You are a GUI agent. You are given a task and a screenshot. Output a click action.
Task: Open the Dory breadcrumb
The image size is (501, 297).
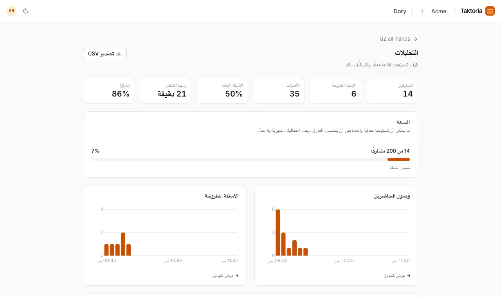[400, 11]
